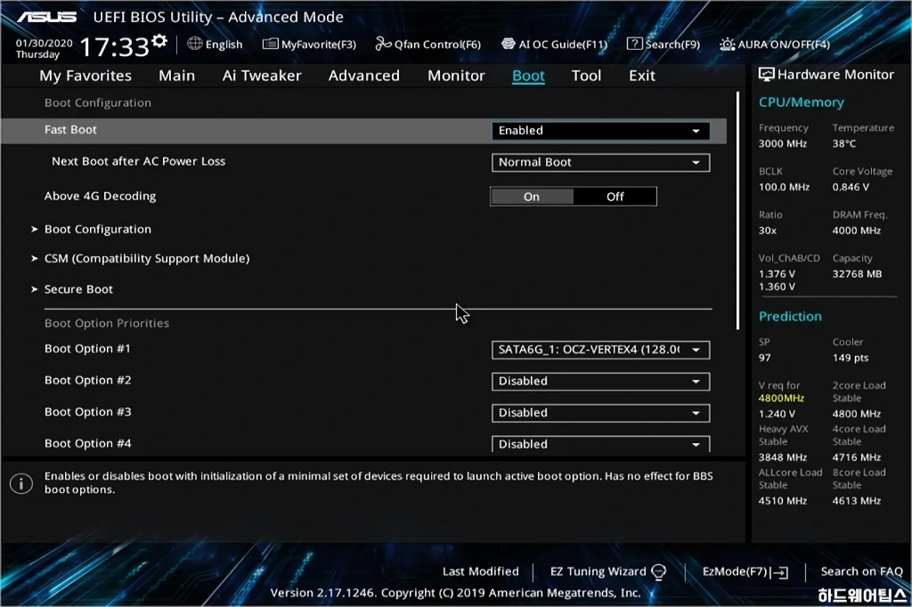Open Boot Option #3 dropdown
The width and height of the screenshot is (912, 607).
(600, 413)
